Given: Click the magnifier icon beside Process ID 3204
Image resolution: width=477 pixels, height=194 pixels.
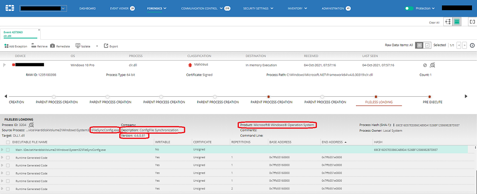Looking at the screenshot, I should pyautogui.click(x=31, y=125).
